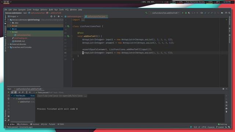Click the clock in the top system bar

227,2
